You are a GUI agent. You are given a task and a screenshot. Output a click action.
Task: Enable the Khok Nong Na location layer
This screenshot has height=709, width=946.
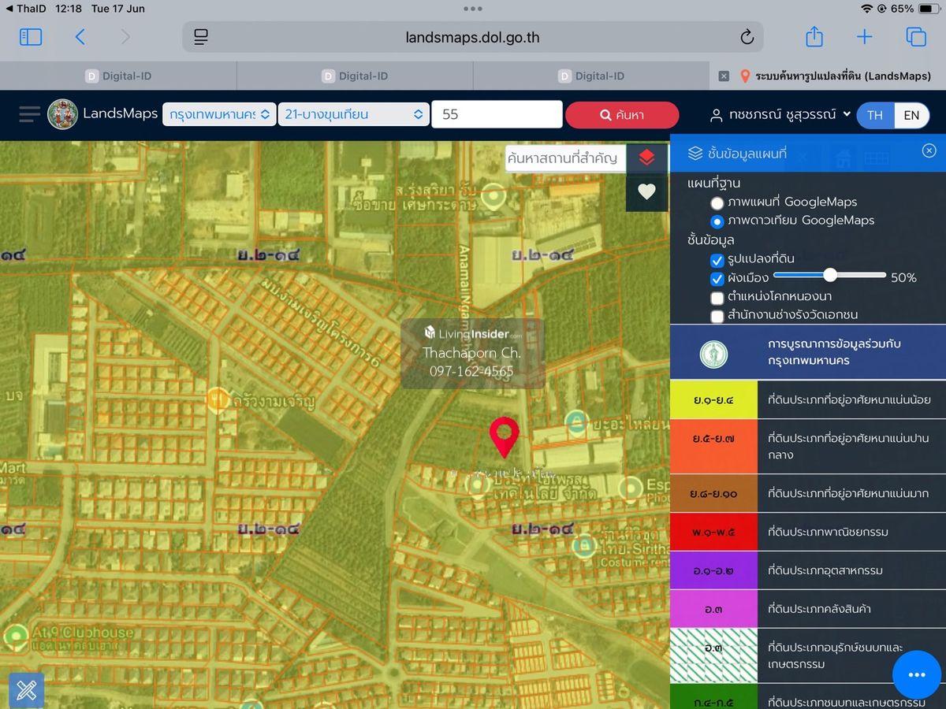[717, 298]
